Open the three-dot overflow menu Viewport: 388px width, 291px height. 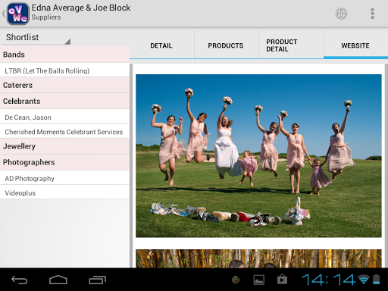point(372,14)
